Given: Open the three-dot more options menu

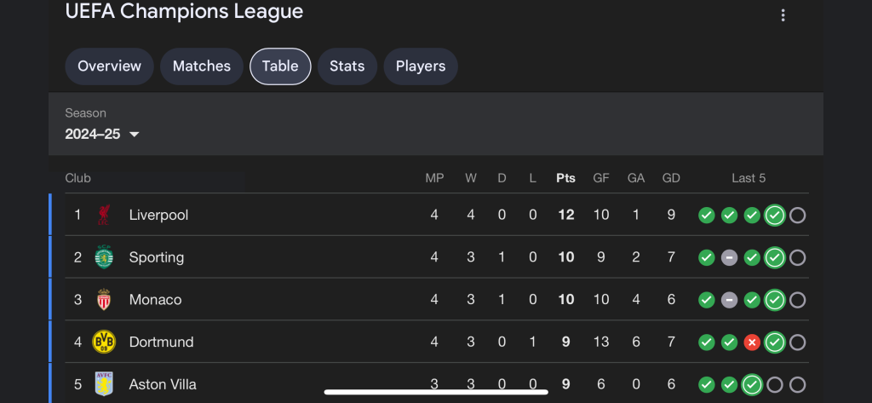Looking at the screenshot, I should [783, 15].
